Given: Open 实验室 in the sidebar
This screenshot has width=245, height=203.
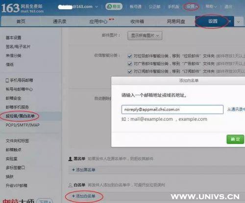Looking at the screenshot, I should click(x=11, y=158).
